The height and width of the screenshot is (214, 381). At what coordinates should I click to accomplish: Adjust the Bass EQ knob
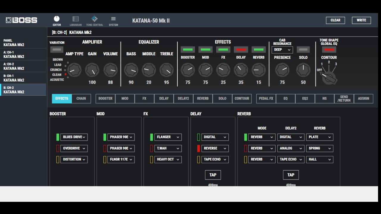(131, 70)
